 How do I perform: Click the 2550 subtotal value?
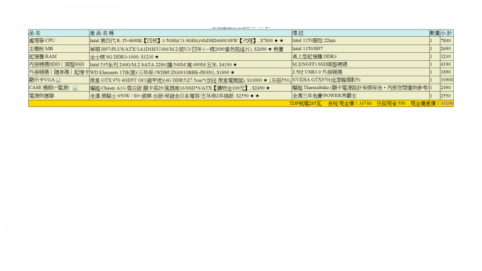[446, 96]
